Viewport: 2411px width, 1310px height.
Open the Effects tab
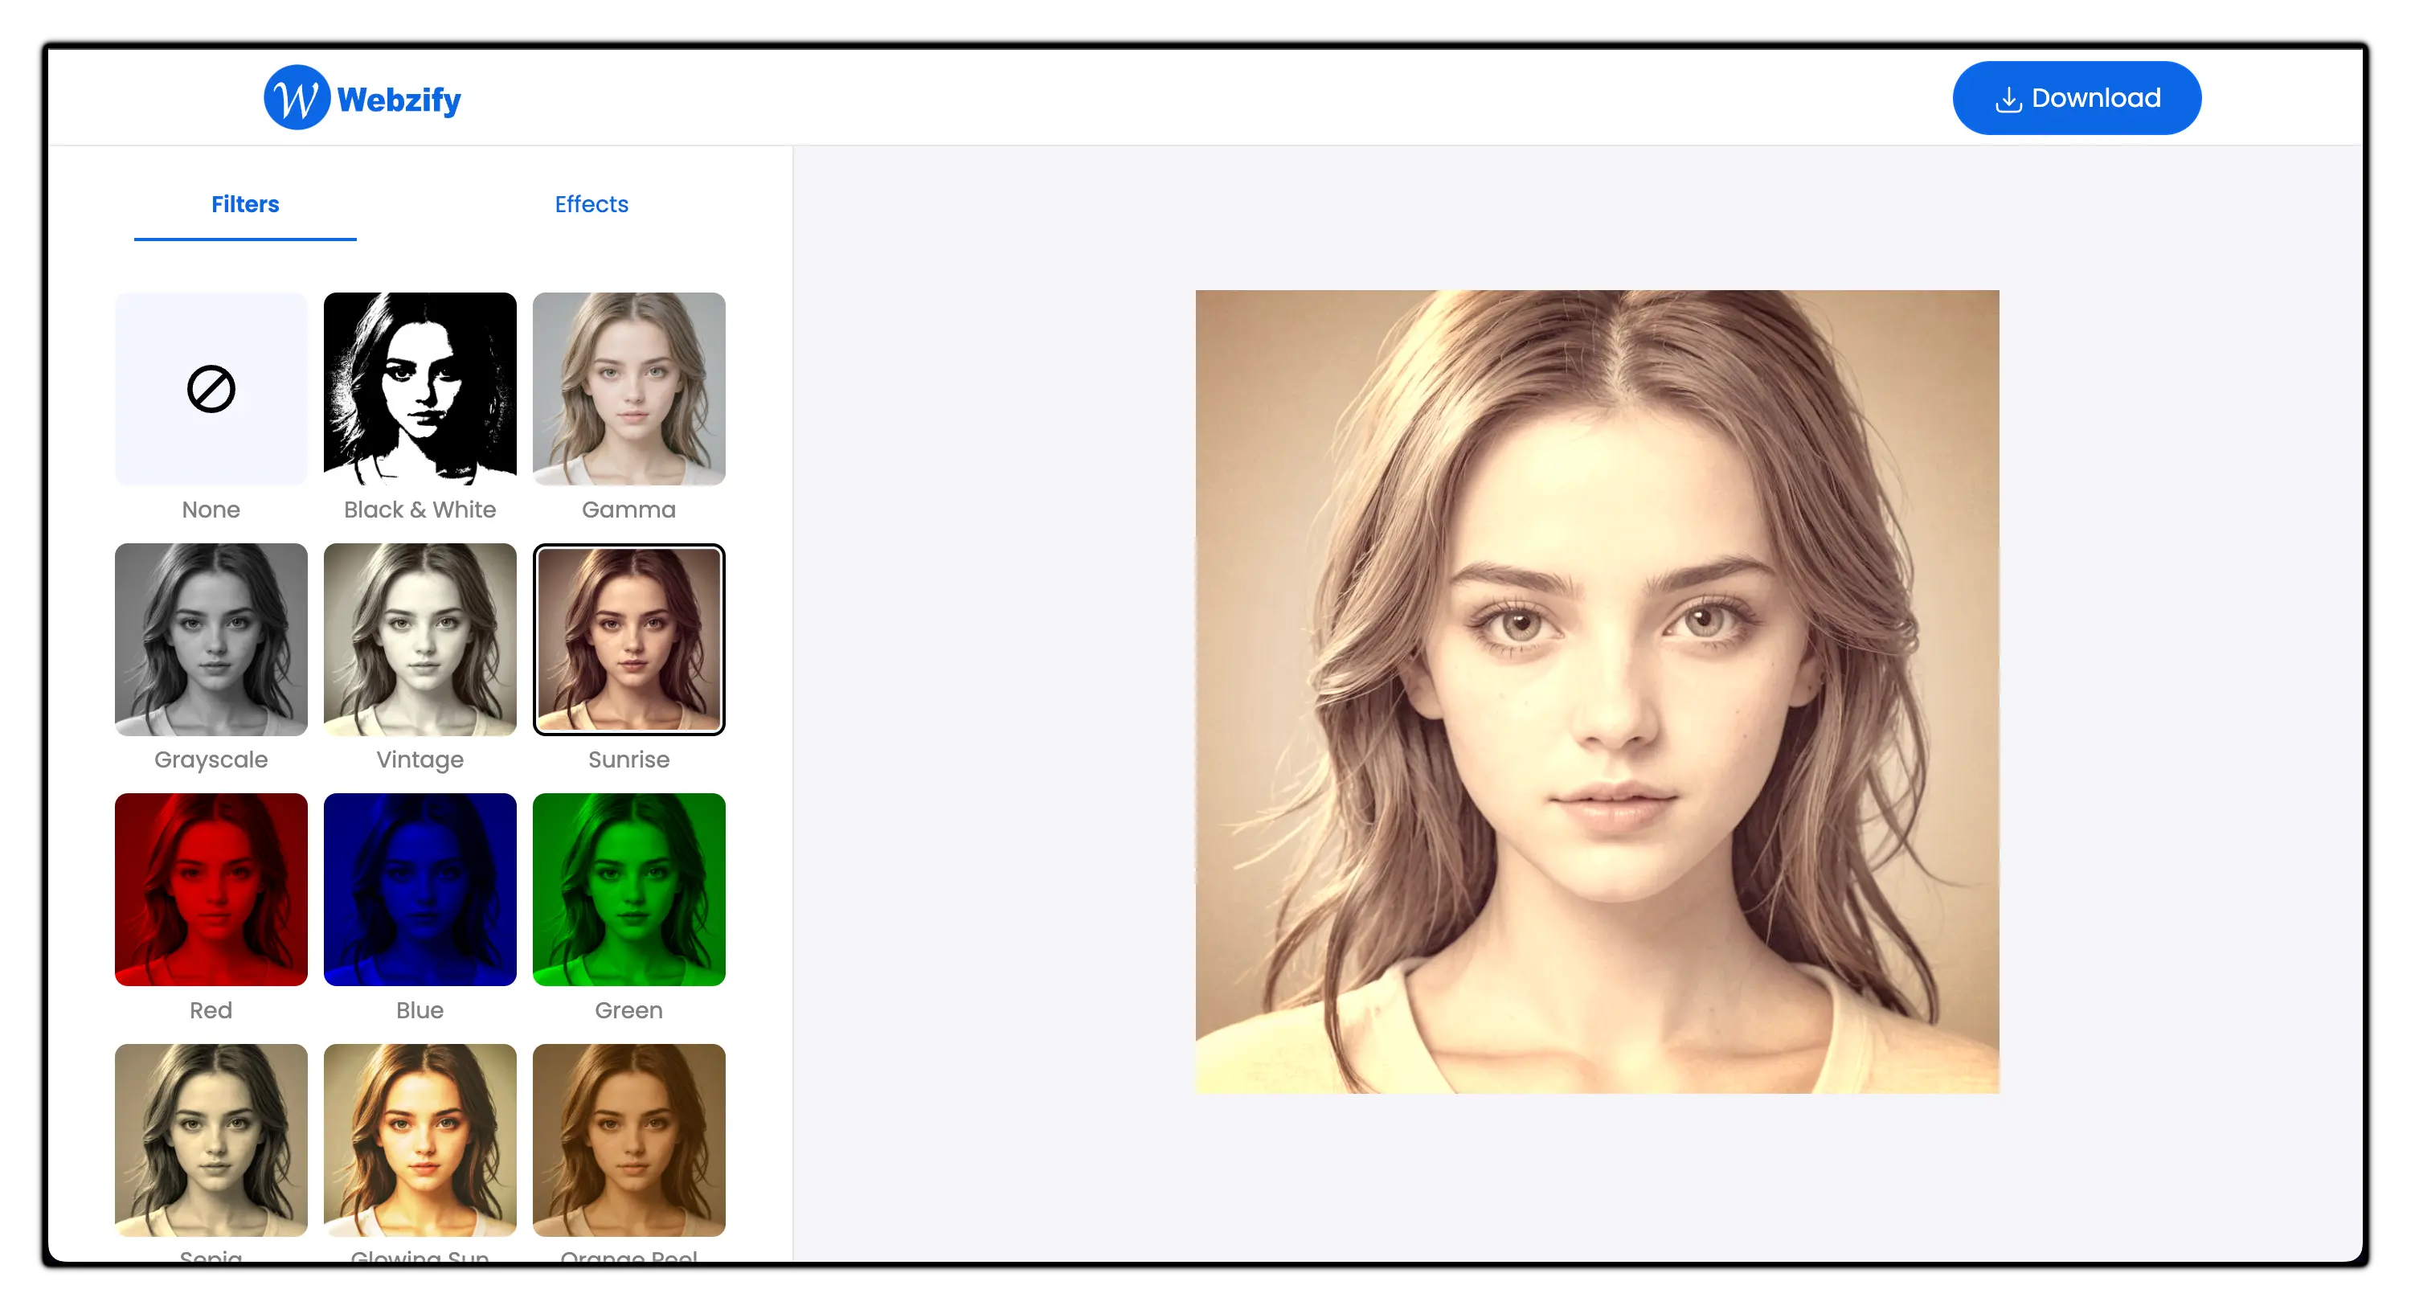(x=591, y=204)
